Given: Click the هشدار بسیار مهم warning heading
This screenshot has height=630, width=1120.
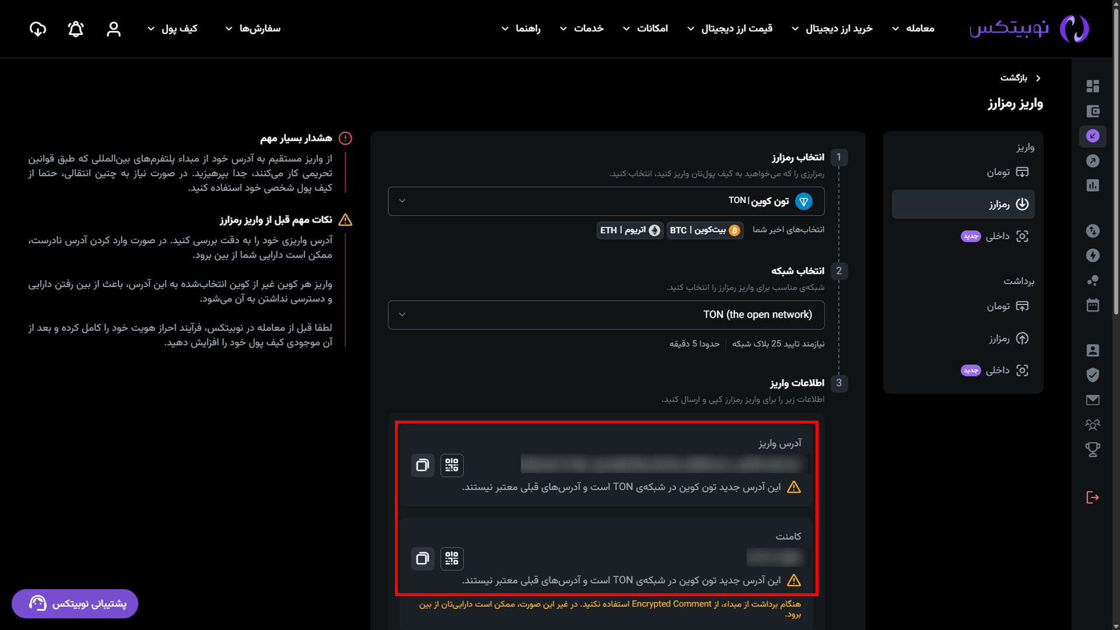Looking at the screenshot, I should pos(296,138).
